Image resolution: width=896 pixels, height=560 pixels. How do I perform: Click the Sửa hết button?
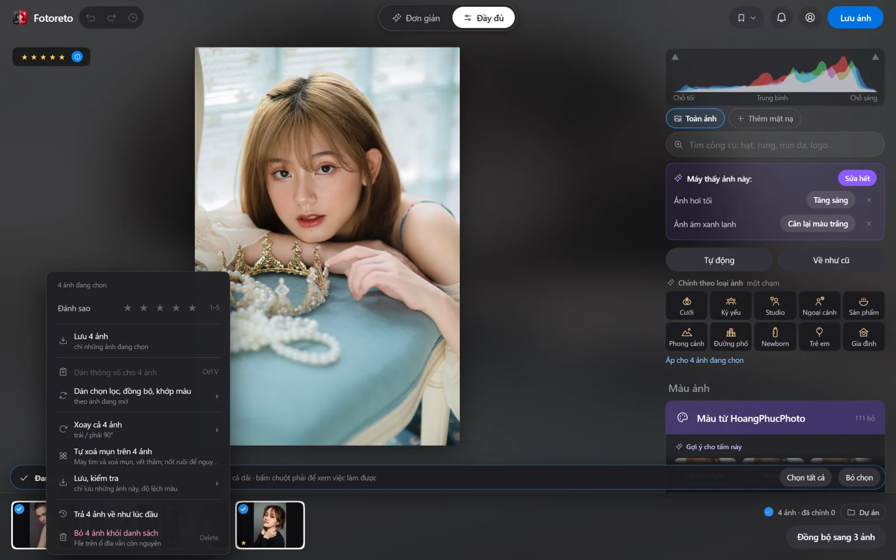(x=857, y=178)
